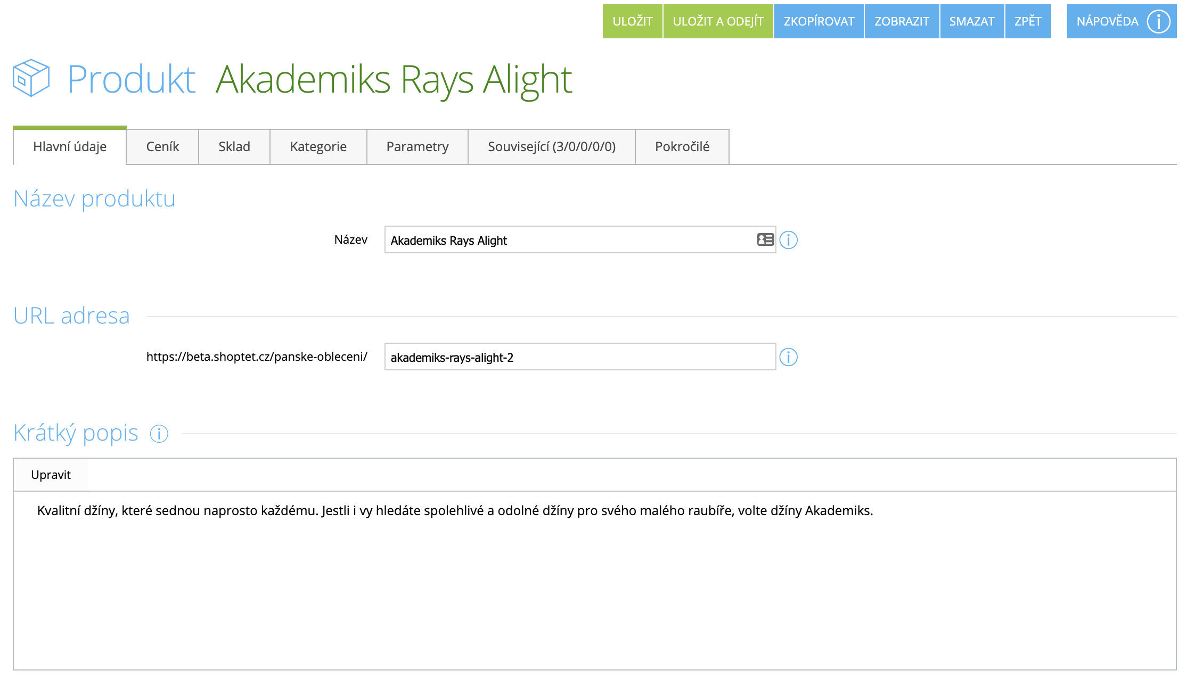Switch to the Ceník tab
This screenshot has height=679, width=1195.
[x=162, y=146]
